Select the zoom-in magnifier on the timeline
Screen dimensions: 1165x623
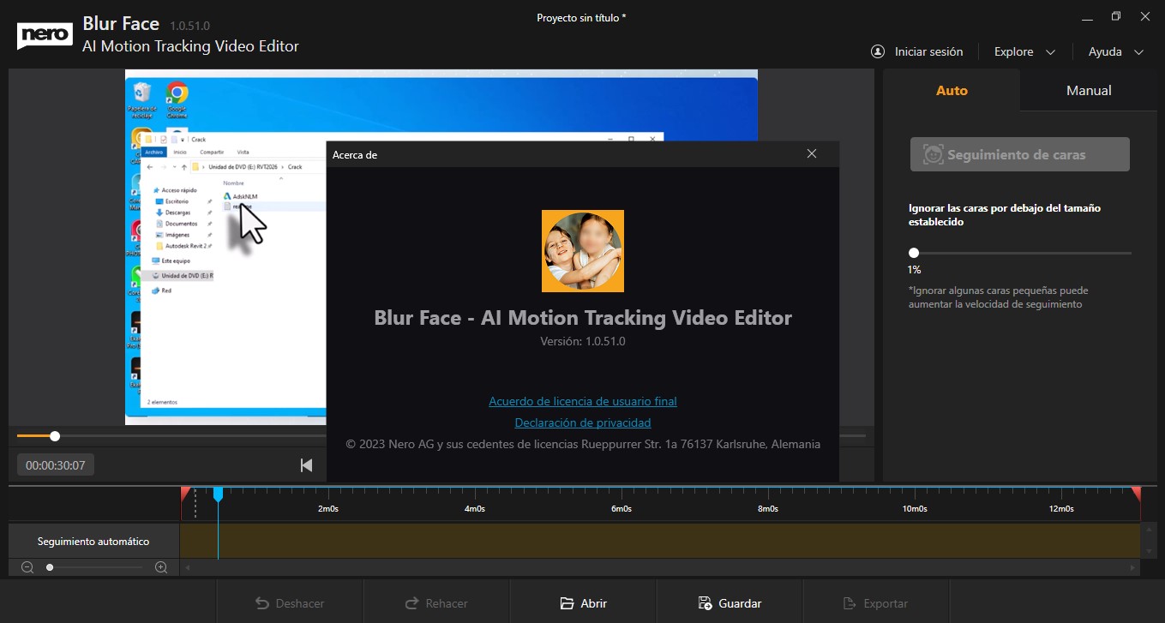click(160, 567)
